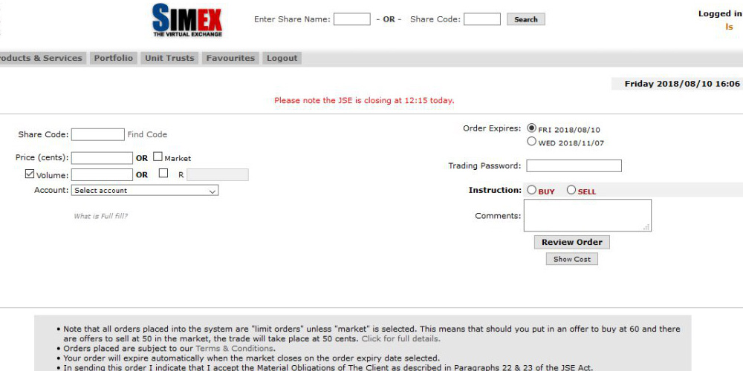Screen dimensions: 743x371
Task: Open the Find Code link
Action: pyautogui.click(x=147, y=134)
